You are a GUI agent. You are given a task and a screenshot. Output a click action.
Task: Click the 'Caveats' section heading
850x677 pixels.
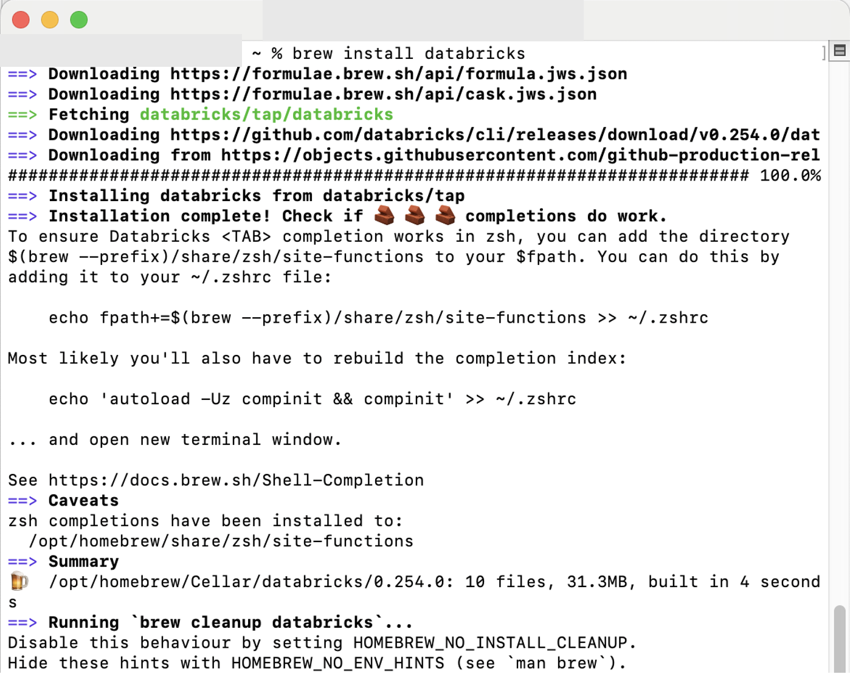point(83,500)
